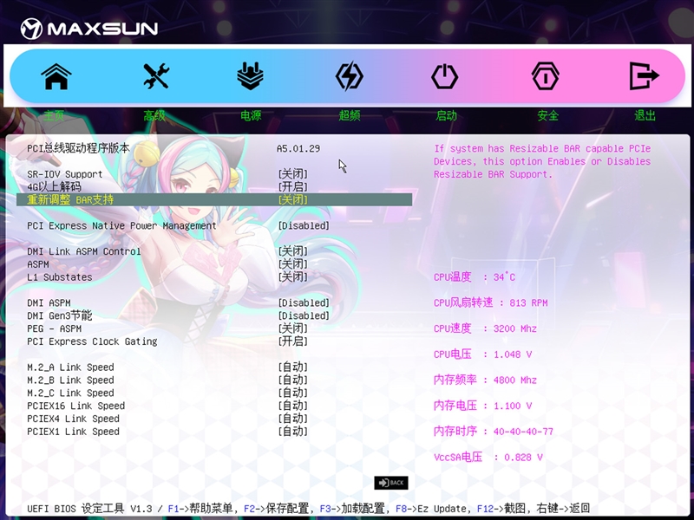694x520 pixels.
Task: Select the DMI Gen3节能 label
Action: [60, 315]
